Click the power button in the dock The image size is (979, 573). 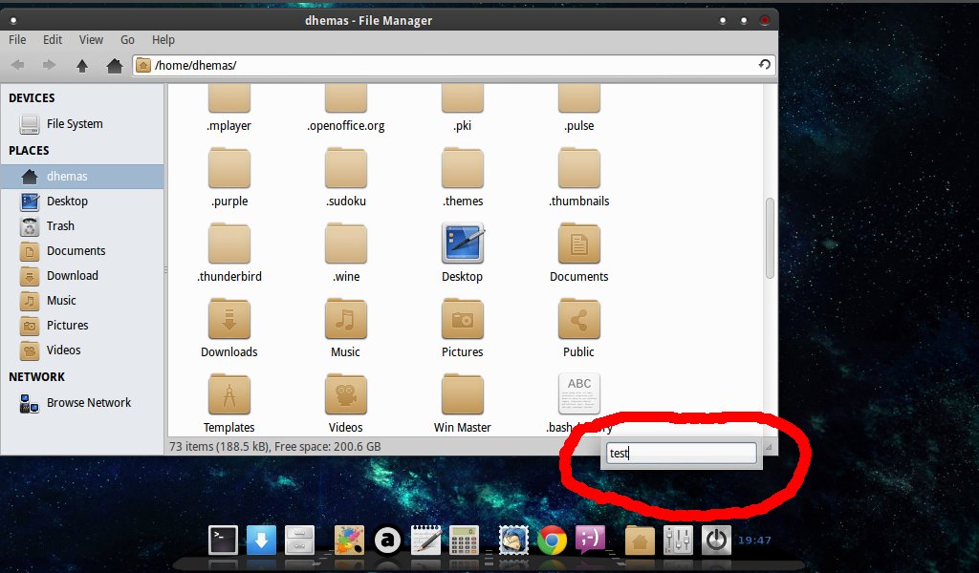point(716,541)
